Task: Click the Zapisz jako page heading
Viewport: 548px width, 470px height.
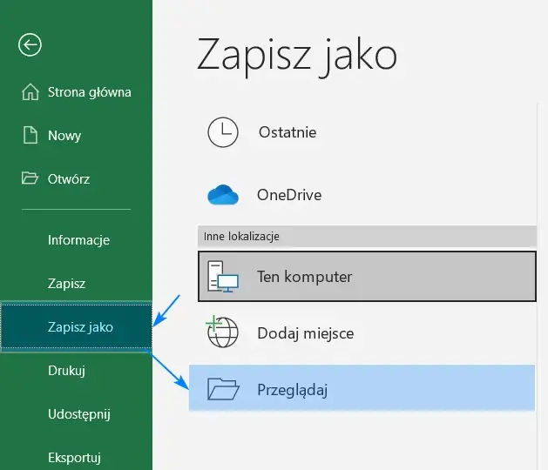Action: click(x=297, y=57)
